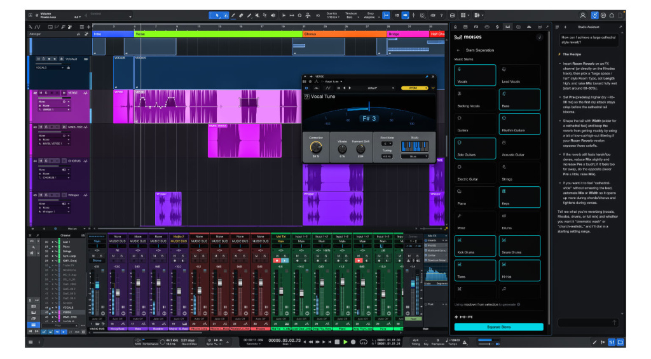Select the Lead Vocals stem tile
Image resolution: width=651 pixels, height=359 pixels.
[x=520, y=75]
